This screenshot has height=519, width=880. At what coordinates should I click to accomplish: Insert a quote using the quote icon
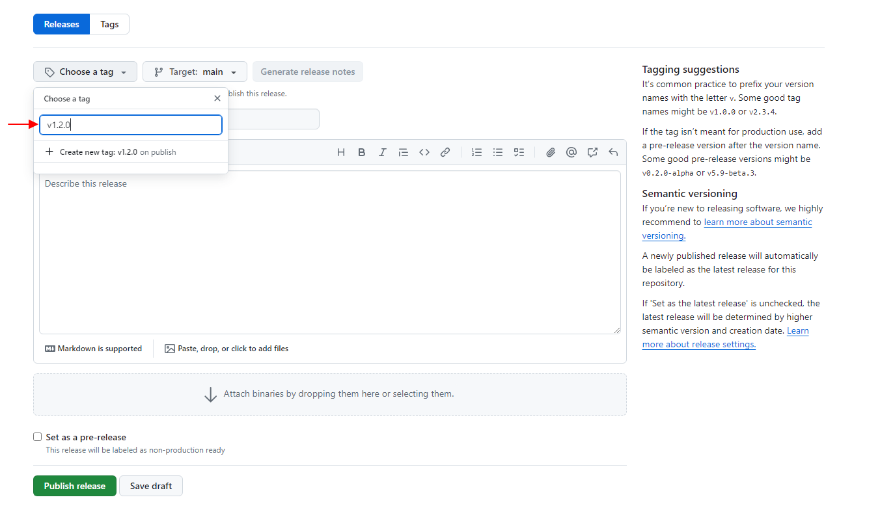(403, 152)
